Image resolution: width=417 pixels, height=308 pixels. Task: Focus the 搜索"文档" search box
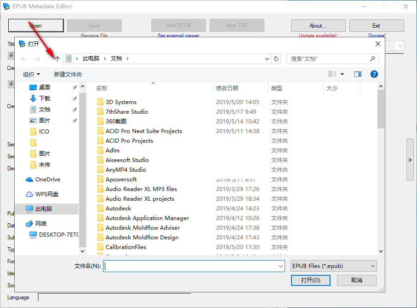tap(332, 58)
